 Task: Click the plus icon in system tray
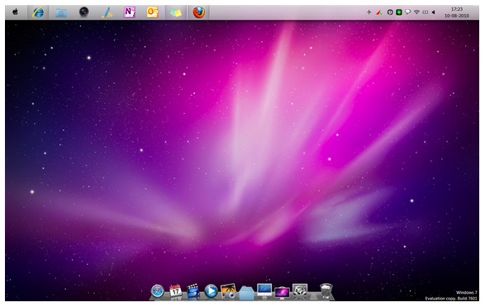point(369,12)
